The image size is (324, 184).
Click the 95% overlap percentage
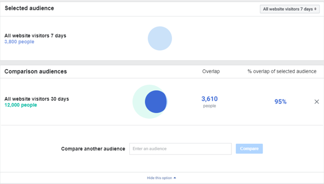click(280, 102)
